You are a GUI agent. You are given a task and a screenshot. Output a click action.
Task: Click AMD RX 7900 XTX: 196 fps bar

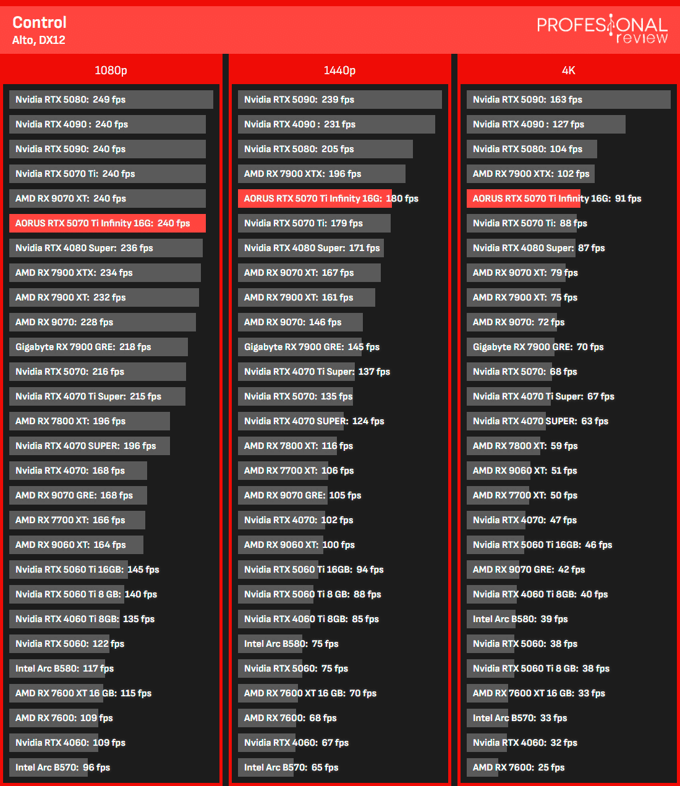[x=321, y=174]
